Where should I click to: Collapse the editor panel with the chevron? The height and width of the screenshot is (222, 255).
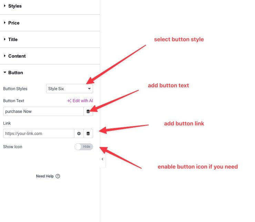pyautogui.click(x=102, y=159)
